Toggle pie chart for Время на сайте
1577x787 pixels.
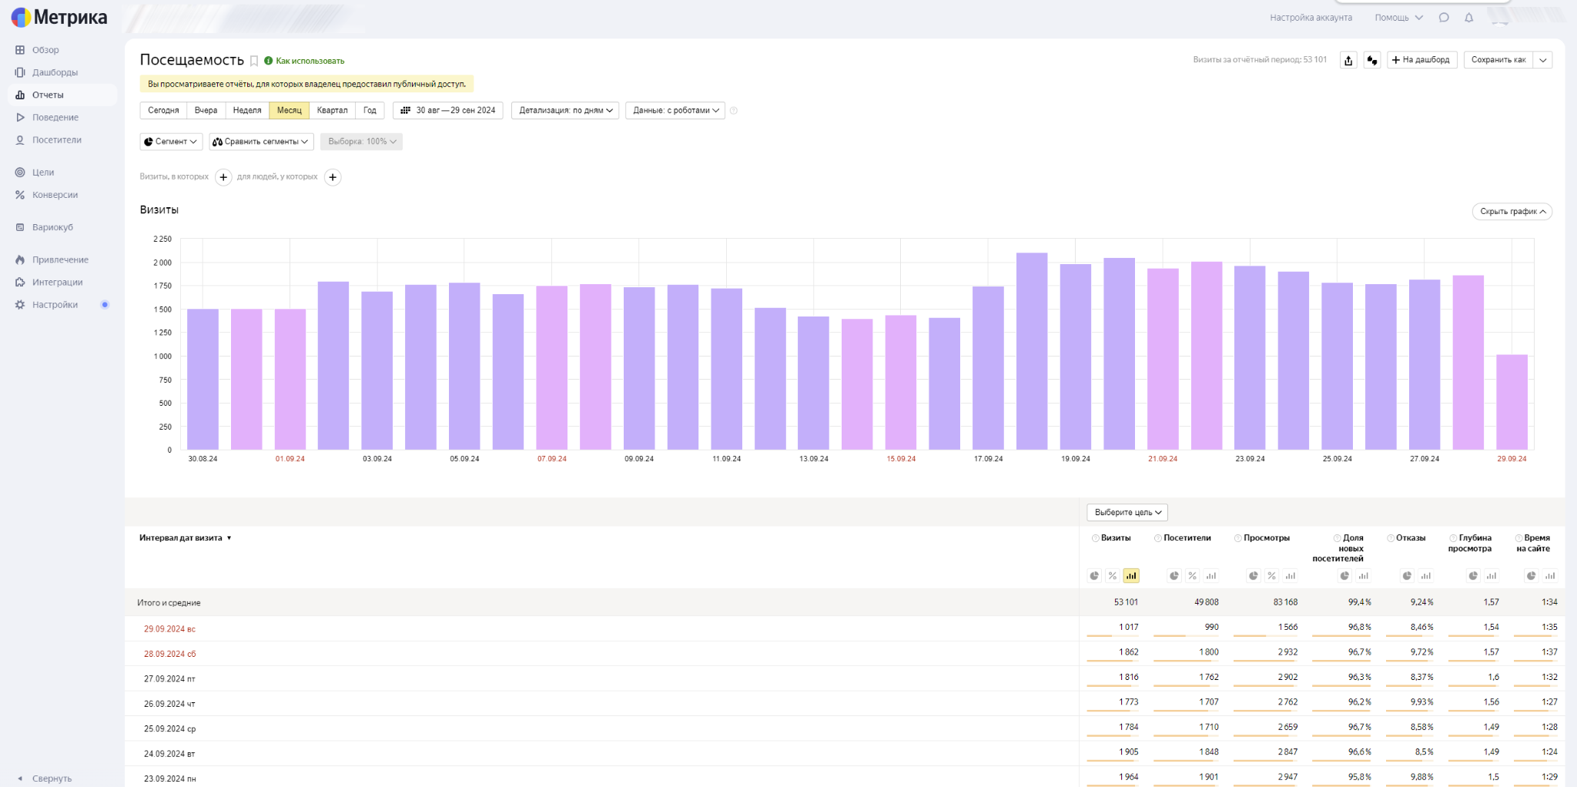[x=1532, y=576]
